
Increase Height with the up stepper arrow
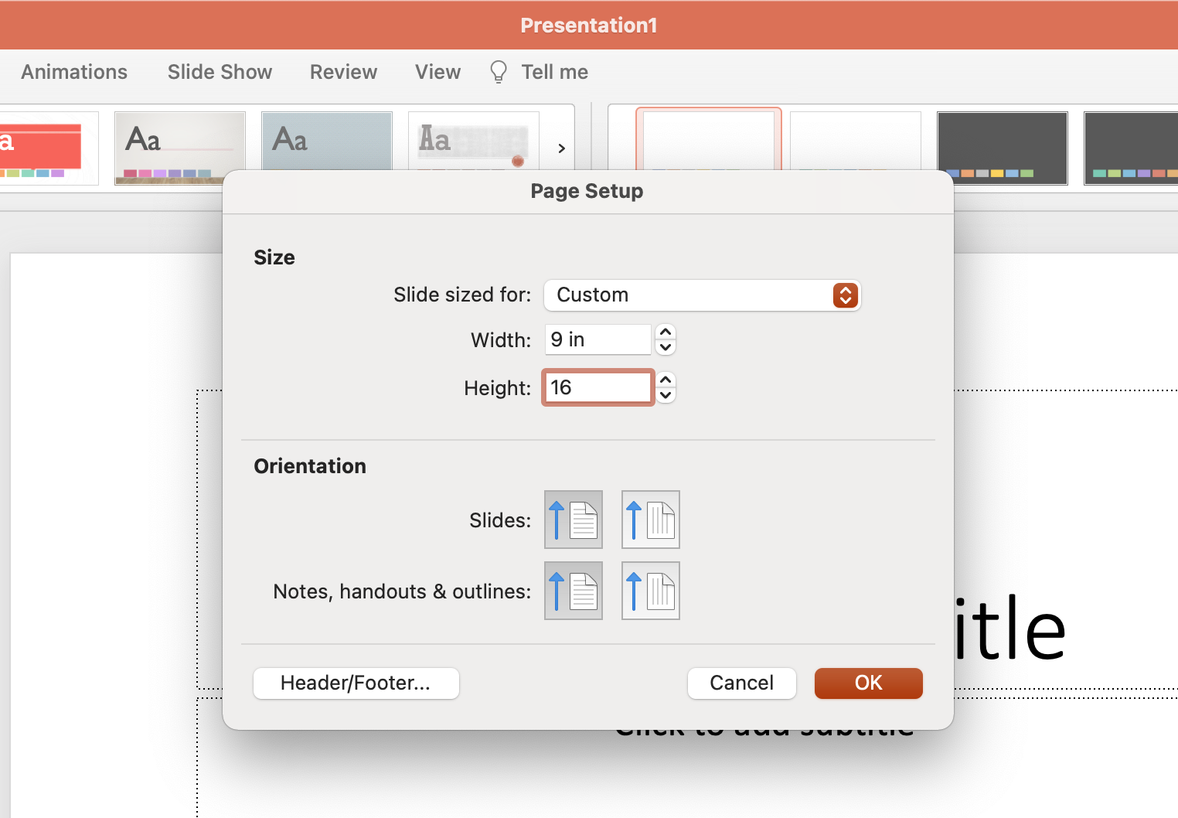[x=666, y=380]
